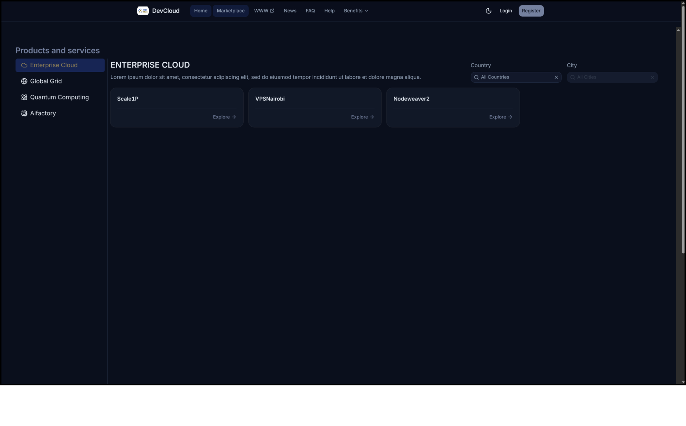
Task: Click the scrollbar up arrow
Action: click(678, 30)
